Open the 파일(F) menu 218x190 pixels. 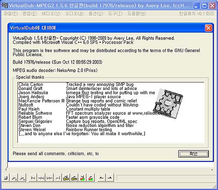click(x=10, y=13)
